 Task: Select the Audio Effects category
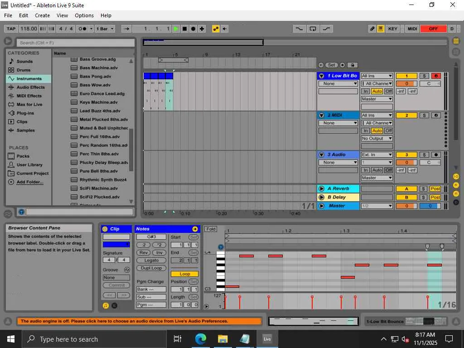(29, 87)
